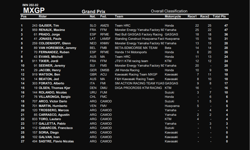Click DIGA PROCROSS KTM RACING team
The width and height of the screenshot is (250, 150).
point(138,88)
